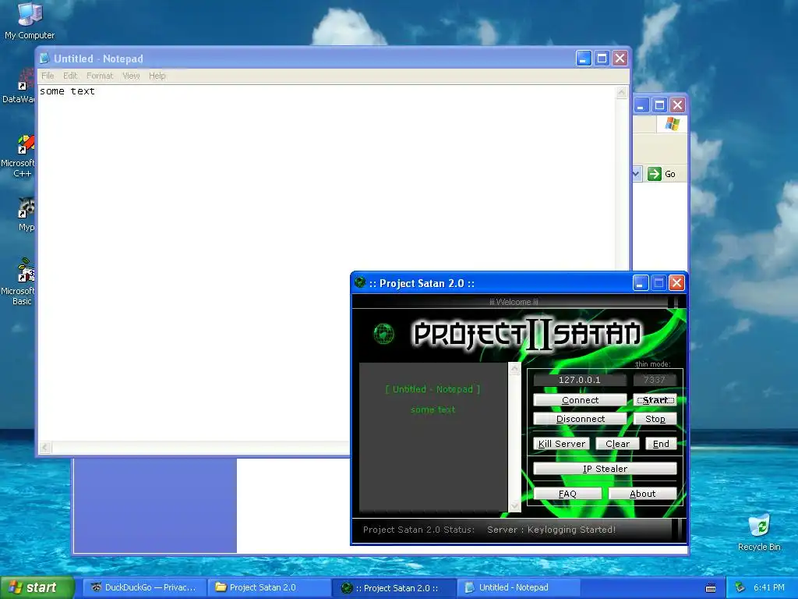This screenshot has height=599, width=798.
Task: Click the Go label in the background window
Action: point(669,174)
